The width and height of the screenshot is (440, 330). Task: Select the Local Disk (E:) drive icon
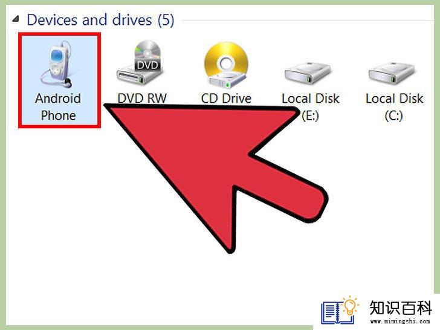(x=308, y=74)
